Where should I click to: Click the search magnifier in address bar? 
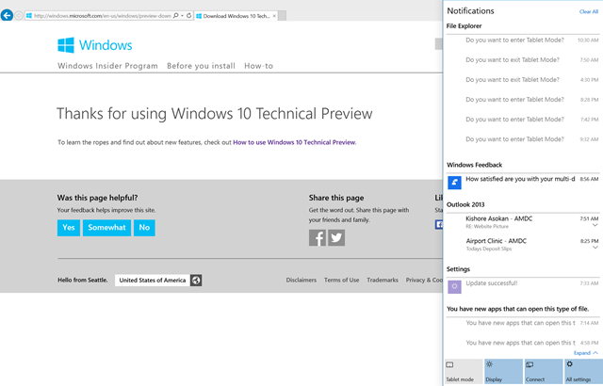[x=176, y=16]
